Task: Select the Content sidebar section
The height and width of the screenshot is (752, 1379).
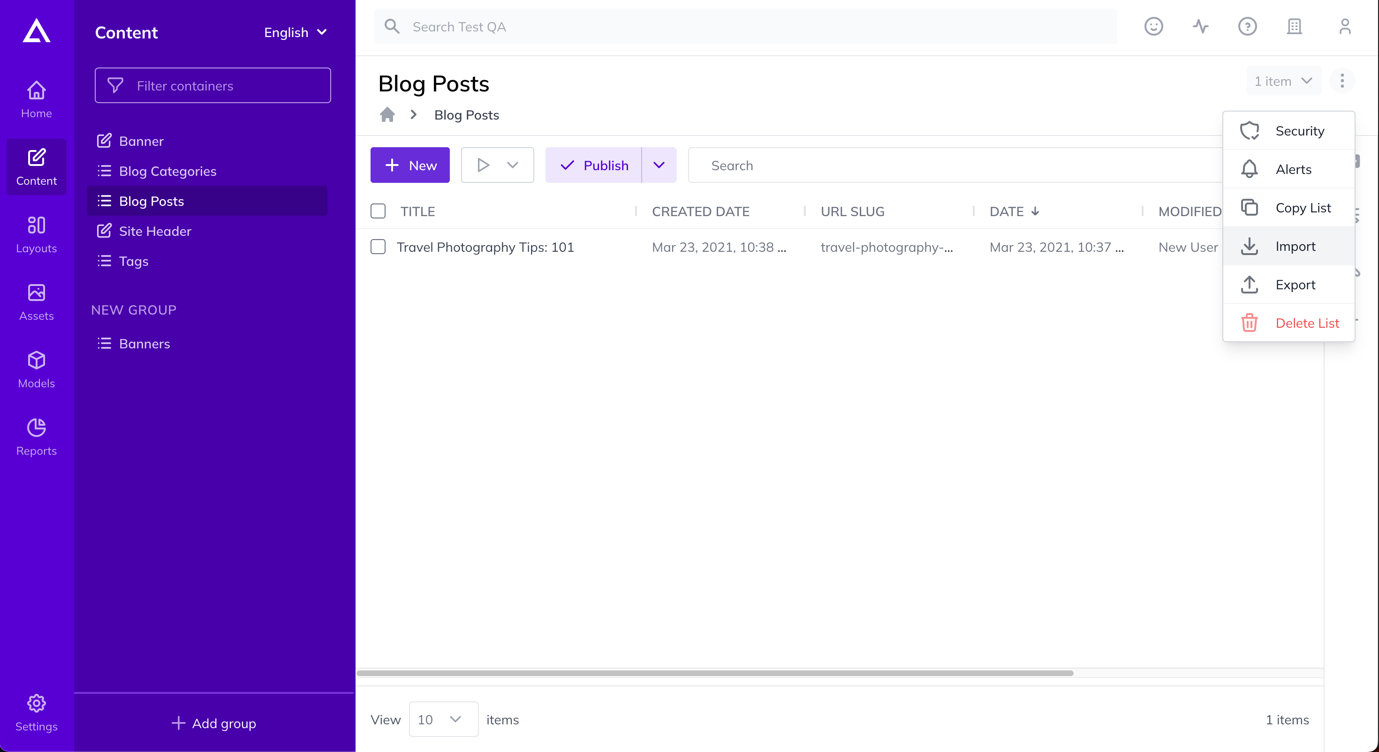Action: point(37,167)
